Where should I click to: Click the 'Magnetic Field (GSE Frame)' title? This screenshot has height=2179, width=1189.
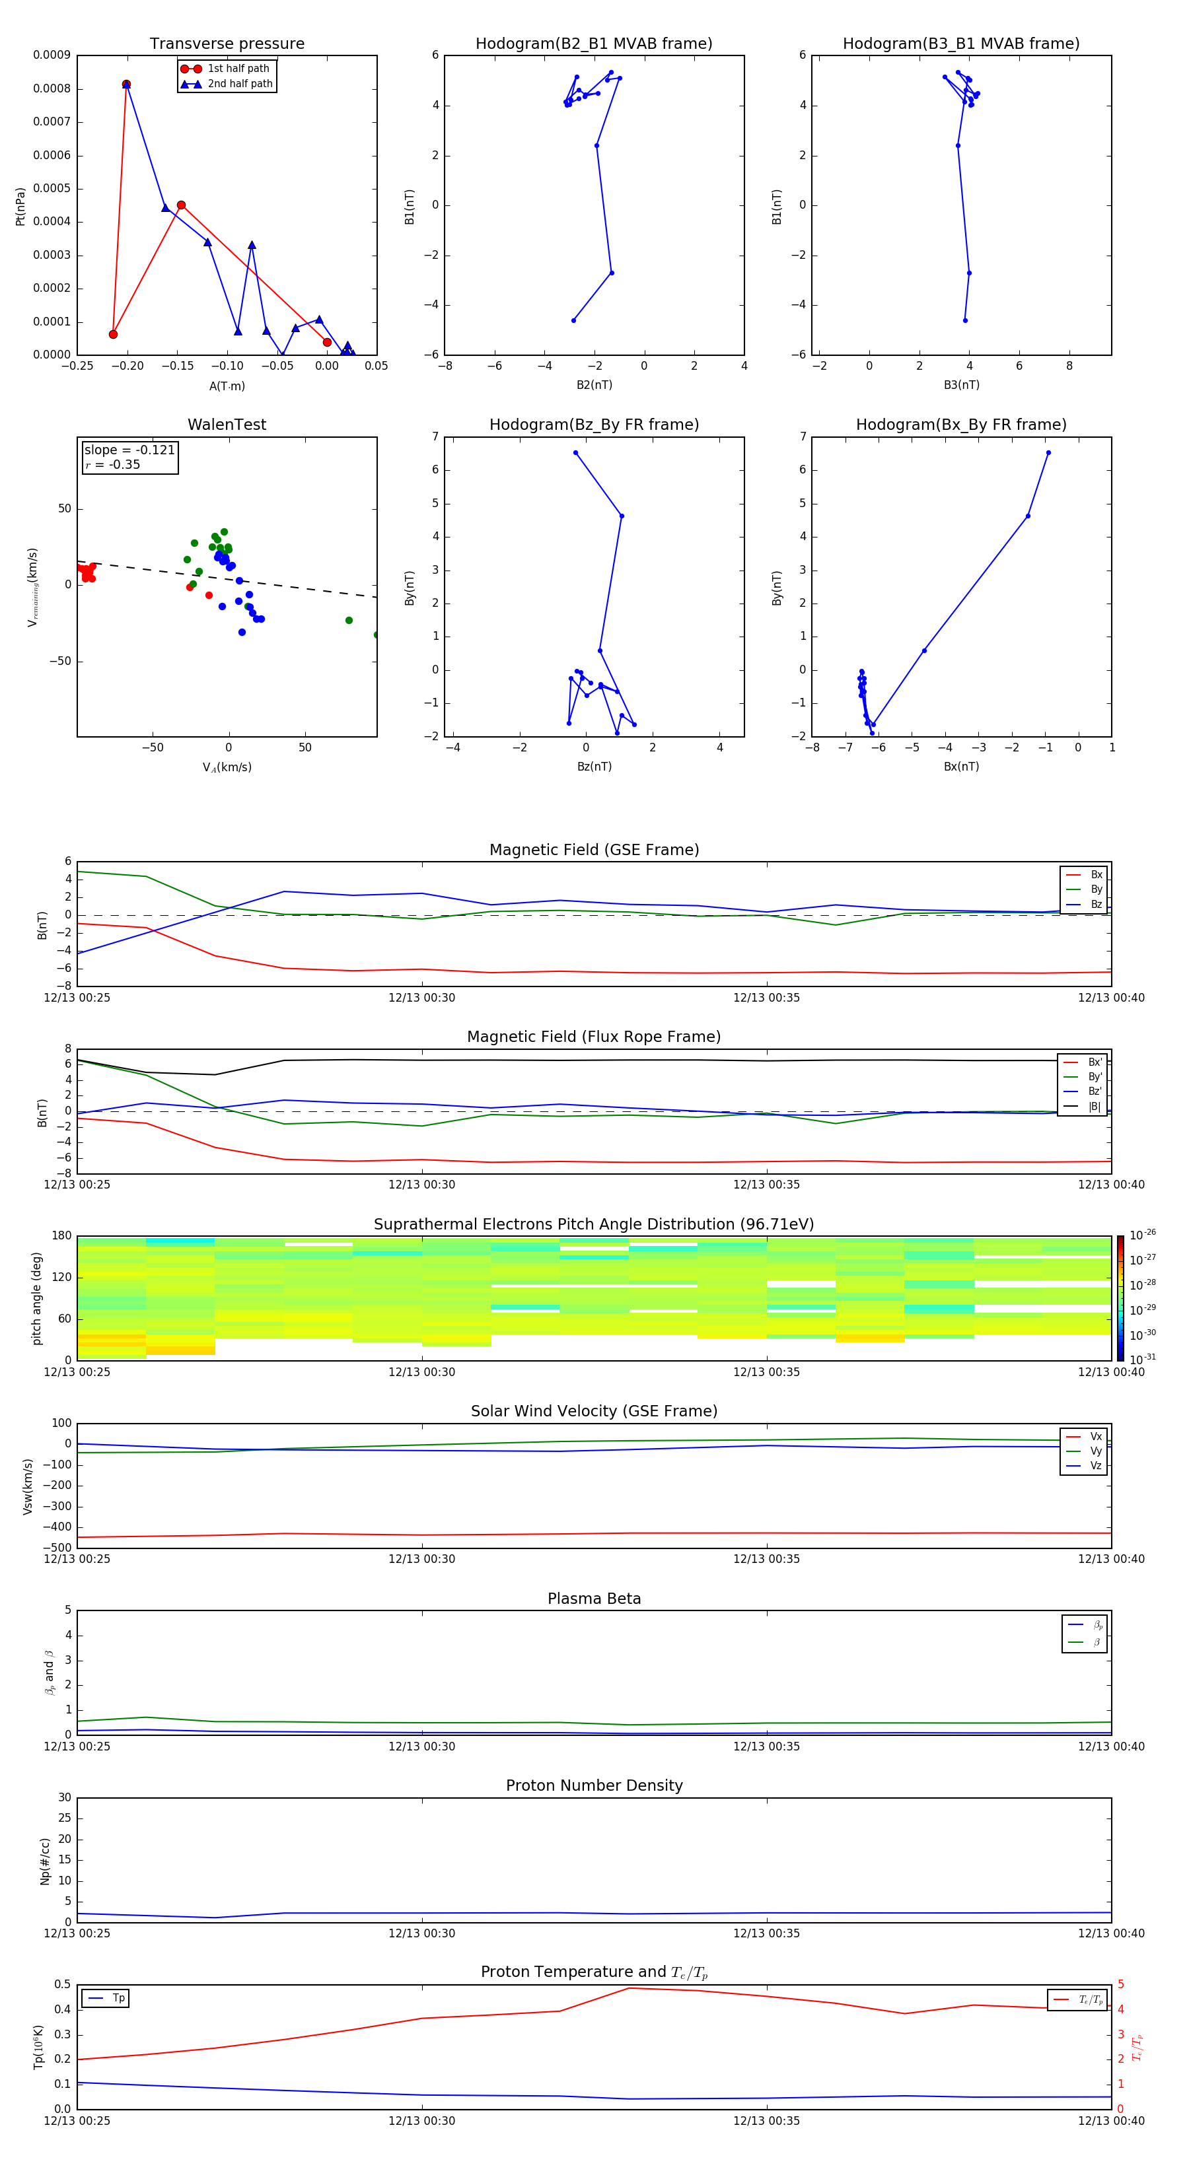pyautogui.click(x=594, y=850)
